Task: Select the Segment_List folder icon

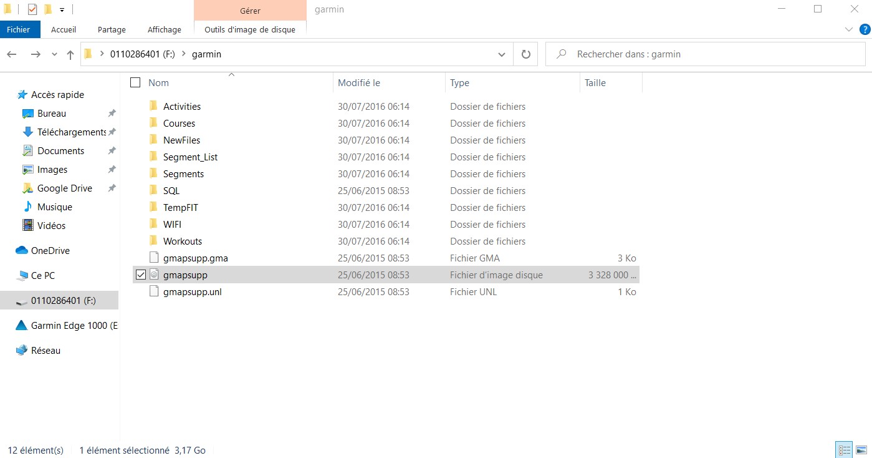Action: point(154,157)
